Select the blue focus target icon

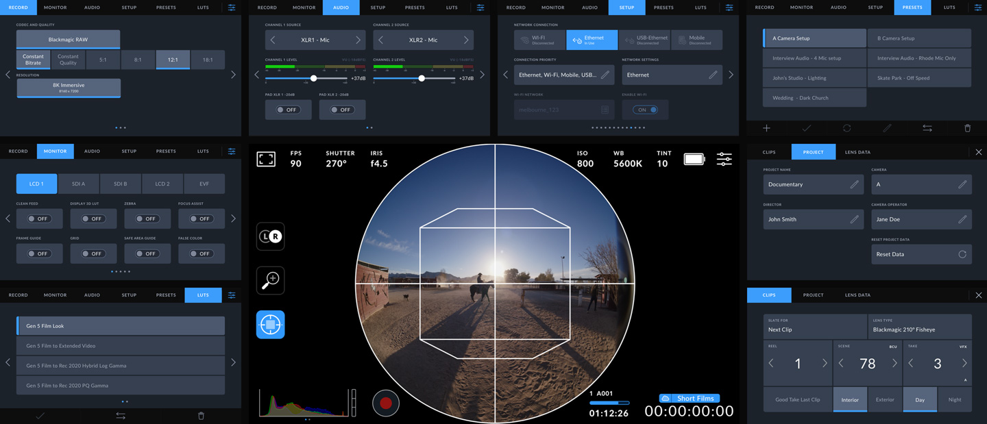pyautogui.click(x=270, y=325)
